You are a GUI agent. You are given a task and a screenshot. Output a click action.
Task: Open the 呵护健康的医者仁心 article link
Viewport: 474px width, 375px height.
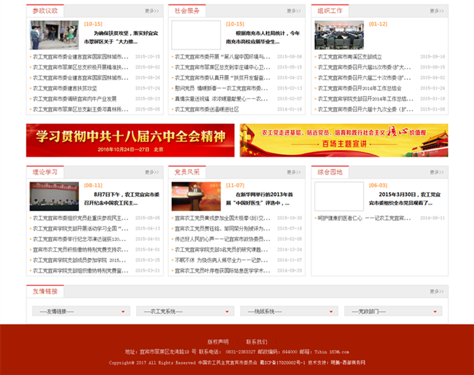[339, 218]
